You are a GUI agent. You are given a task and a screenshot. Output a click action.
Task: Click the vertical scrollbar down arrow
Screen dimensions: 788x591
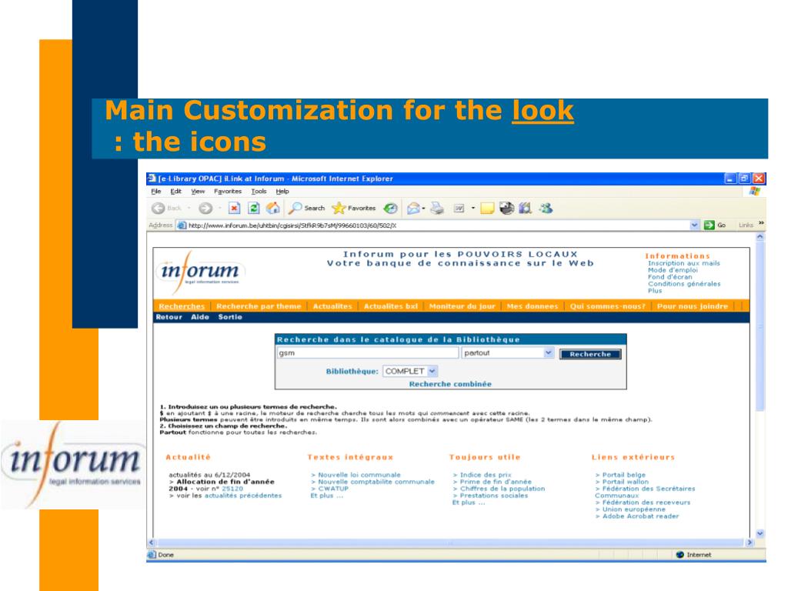coord(760,534)
